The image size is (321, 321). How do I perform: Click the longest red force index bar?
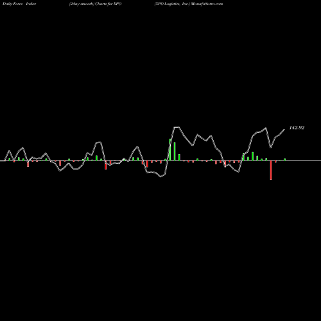click(x=271, y=170)
